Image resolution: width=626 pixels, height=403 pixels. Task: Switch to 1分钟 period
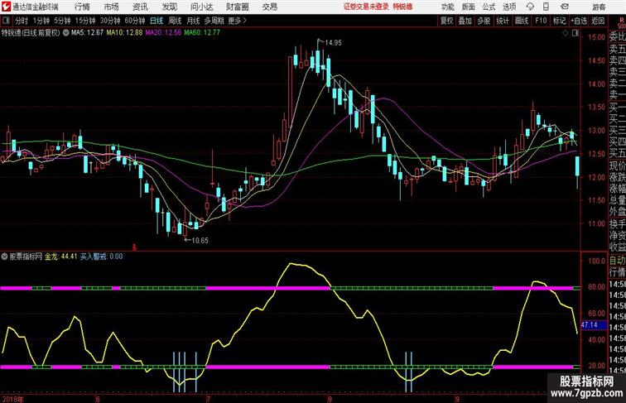pos(41,21)
